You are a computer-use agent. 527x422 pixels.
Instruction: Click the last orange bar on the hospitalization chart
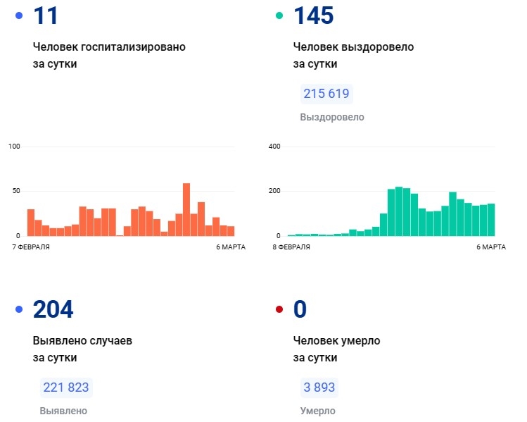coord(231,230)
